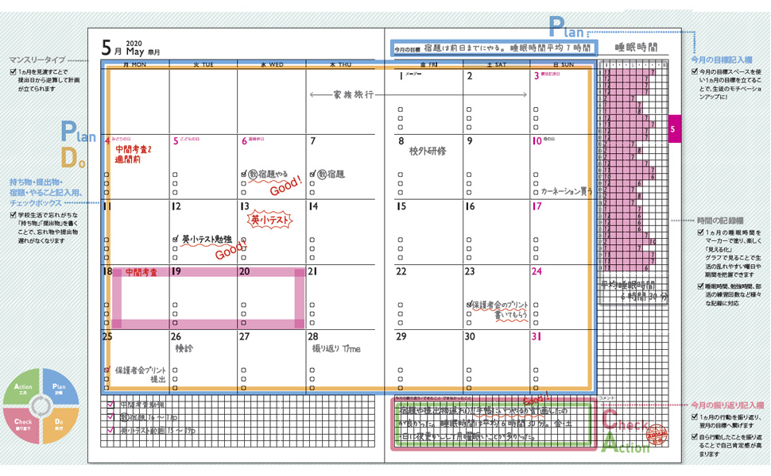The height and width of the screenshot is (476, 771).
Task: Click the 今月の振り返り記入欄 heading
Action: coord(727,405)
